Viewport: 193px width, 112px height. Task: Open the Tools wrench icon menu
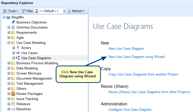(5, 11)
